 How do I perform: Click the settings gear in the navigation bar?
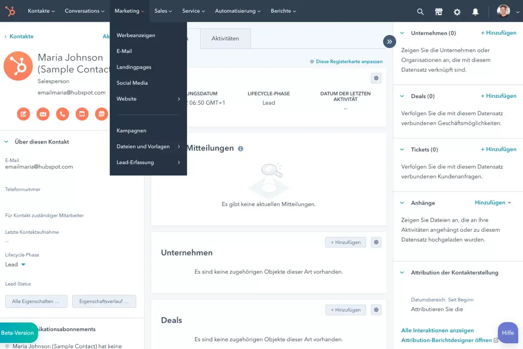457,12
